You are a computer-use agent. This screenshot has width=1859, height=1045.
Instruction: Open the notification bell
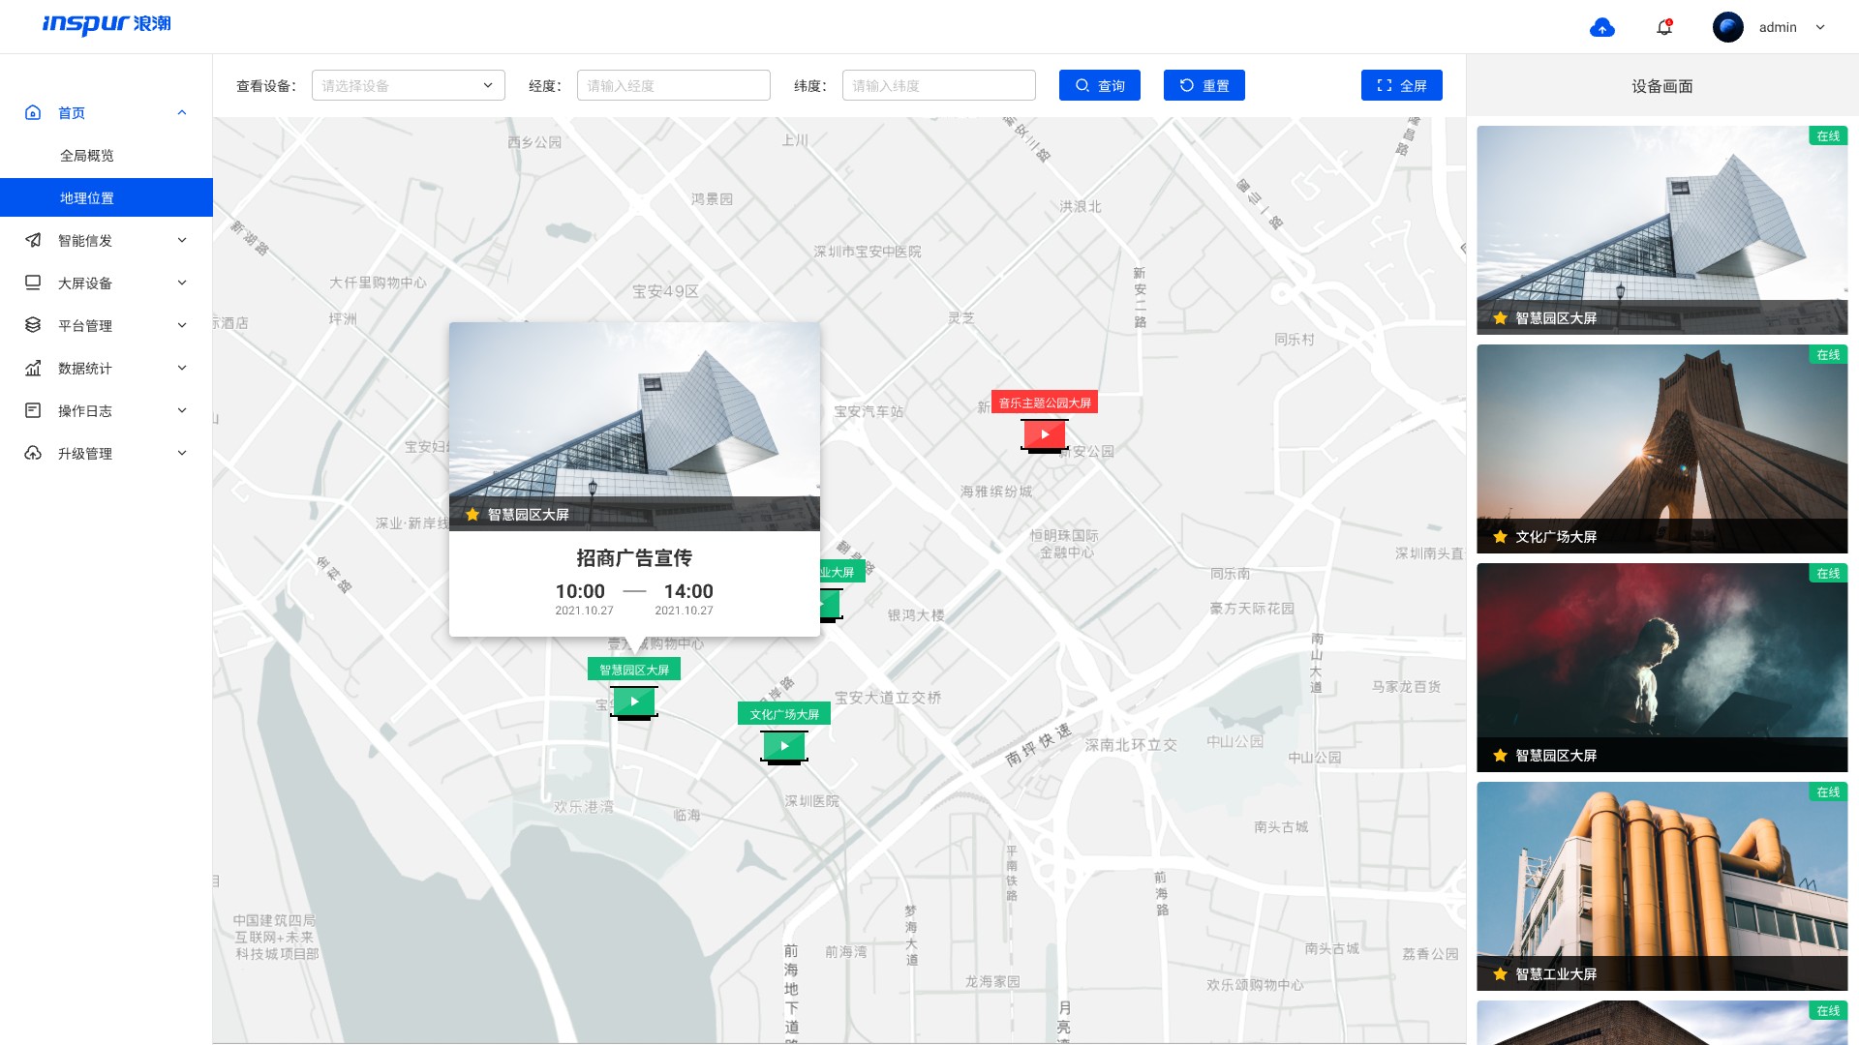click(1664, 27)
